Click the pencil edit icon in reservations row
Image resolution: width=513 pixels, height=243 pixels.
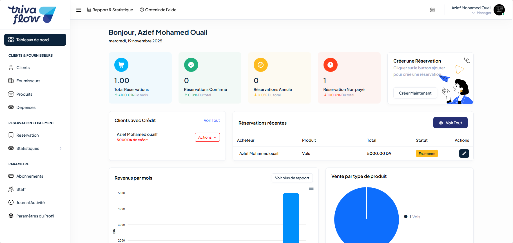[464, 153]
